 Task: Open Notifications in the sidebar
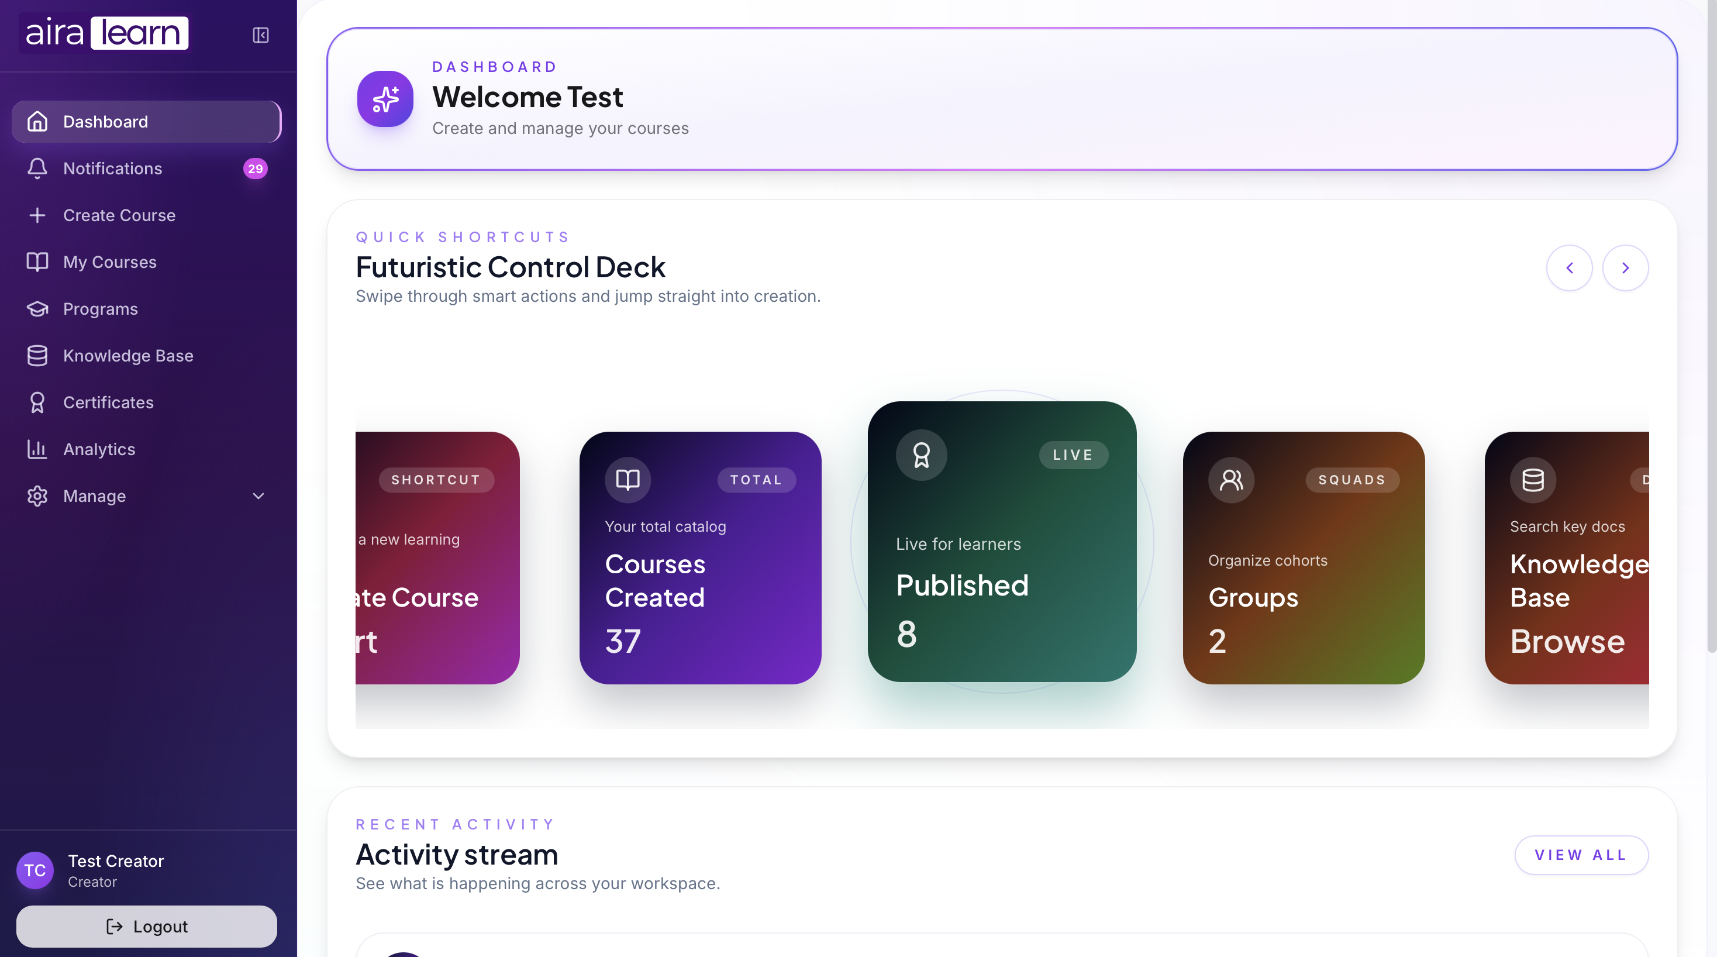(x=147, y=168)
